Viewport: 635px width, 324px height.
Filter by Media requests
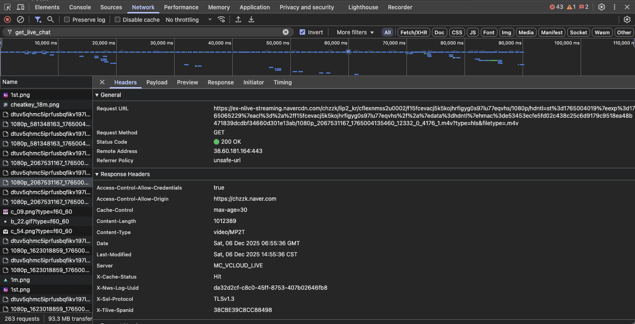526,32
